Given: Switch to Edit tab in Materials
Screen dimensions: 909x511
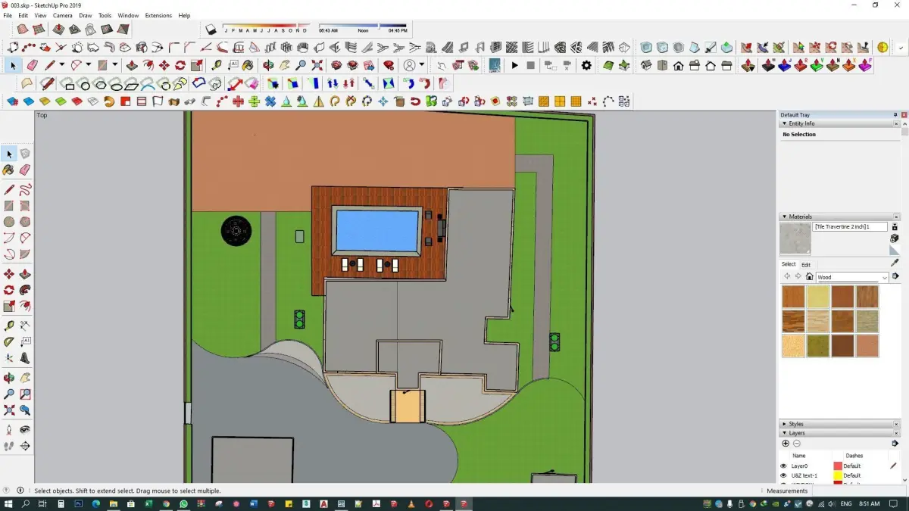Looking at the screenshot, I should click(806, 265).
